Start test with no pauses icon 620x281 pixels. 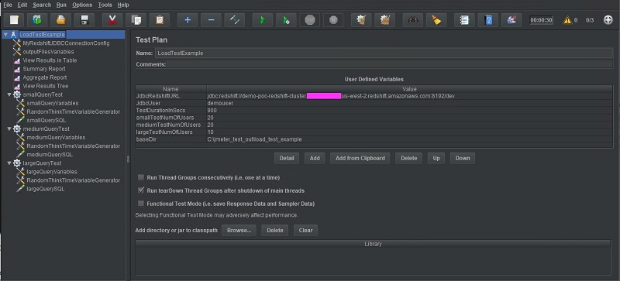click(286, 20)
